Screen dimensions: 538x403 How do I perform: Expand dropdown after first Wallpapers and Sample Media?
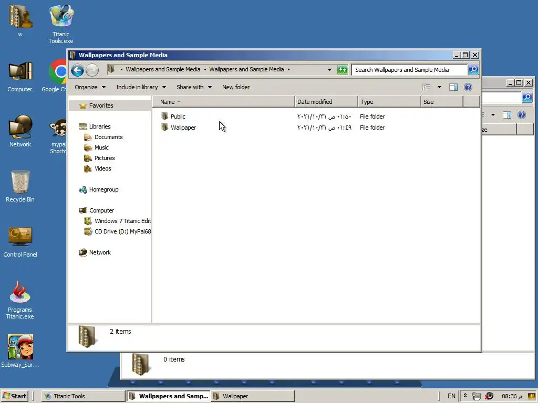205,70
